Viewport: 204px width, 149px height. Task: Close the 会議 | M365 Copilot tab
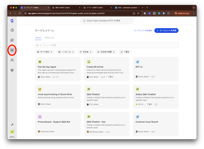click(80, 8)
